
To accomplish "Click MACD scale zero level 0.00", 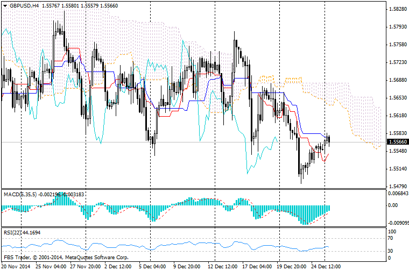I will [x=393, y=205].
